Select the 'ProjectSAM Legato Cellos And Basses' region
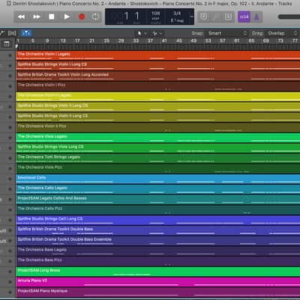Viewport: 300px width, 300px height. pos(158,199)
